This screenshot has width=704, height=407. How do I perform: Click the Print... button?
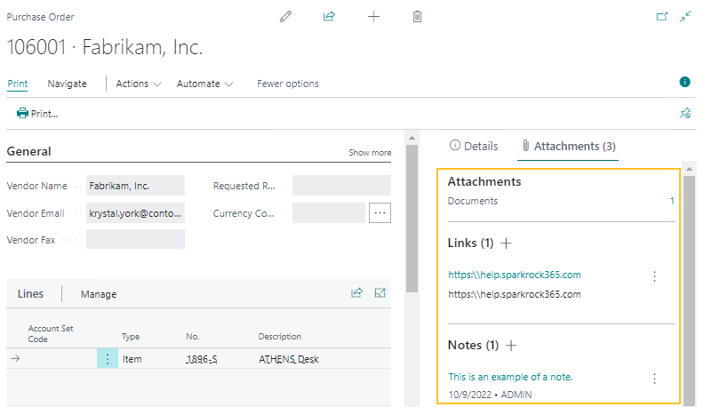(x=37, y=114)
